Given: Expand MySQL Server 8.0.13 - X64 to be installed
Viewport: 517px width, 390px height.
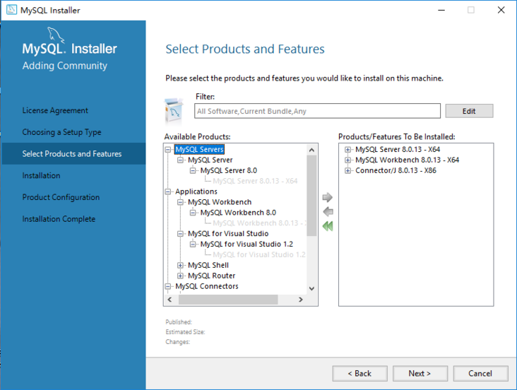Looking at the screenshot, I should [348, 150].
